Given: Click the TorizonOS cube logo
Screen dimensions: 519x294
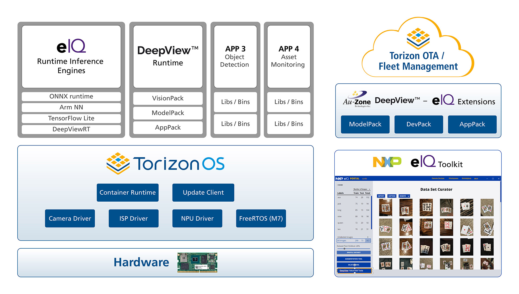Looking at the screenshot, I should tap(118, 164).
